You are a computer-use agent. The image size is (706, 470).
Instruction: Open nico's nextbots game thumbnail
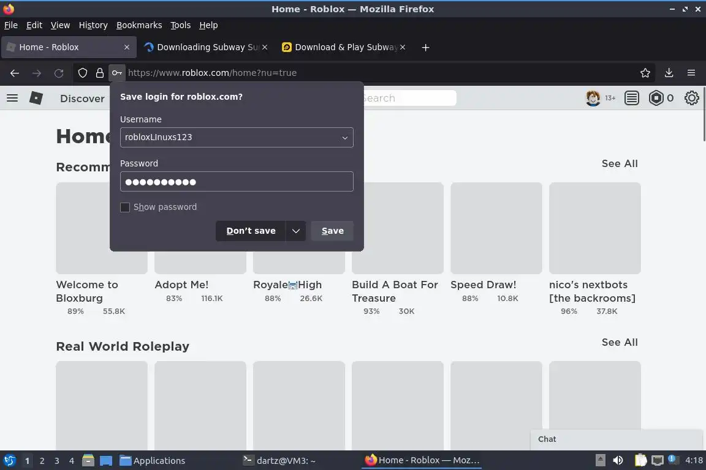point(595,228)
